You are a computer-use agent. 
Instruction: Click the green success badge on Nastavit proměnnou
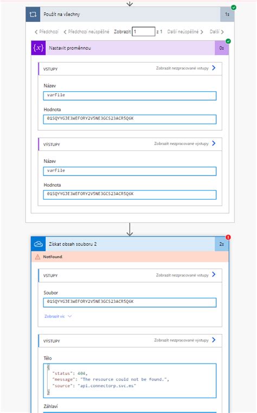click(228, 41)
